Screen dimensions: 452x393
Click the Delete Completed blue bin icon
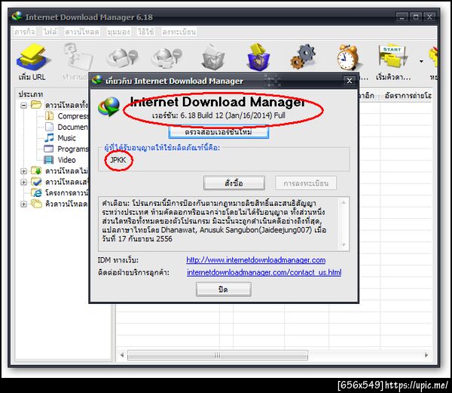(x=258, y=57)
